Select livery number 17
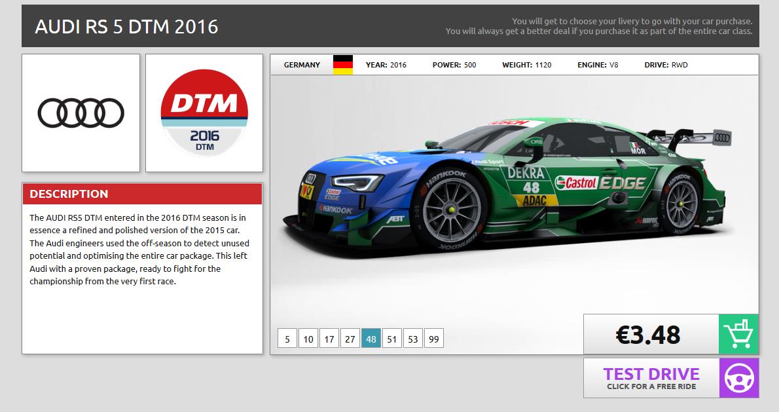 329,339
